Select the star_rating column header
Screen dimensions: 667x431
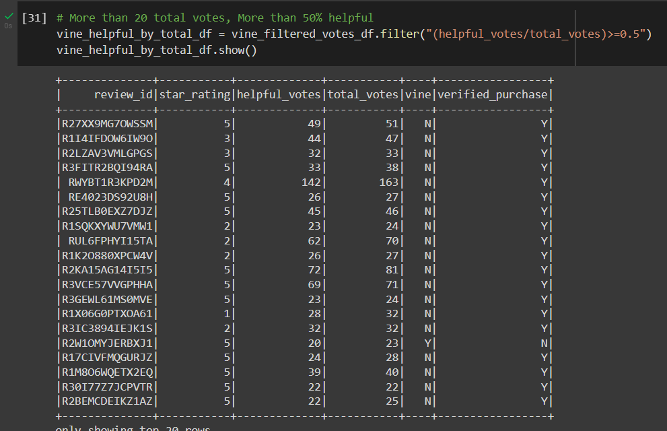point(195,94)
